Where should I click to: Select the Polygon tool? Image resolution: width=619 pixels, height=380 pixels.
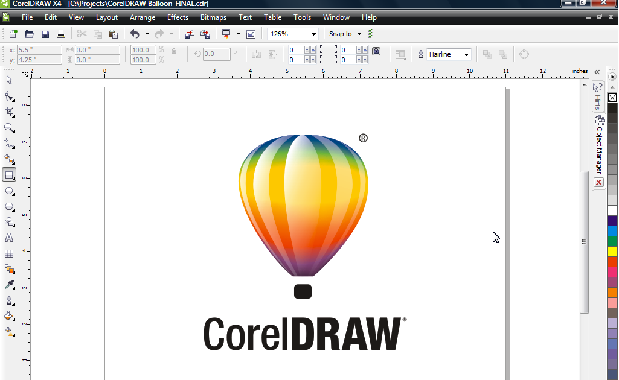(x=9, y=206)
